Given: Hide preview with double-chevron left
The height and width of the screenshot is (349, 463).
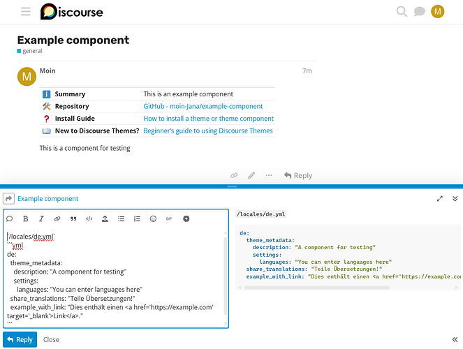Looking at the screenshot, I should point(455,339).
